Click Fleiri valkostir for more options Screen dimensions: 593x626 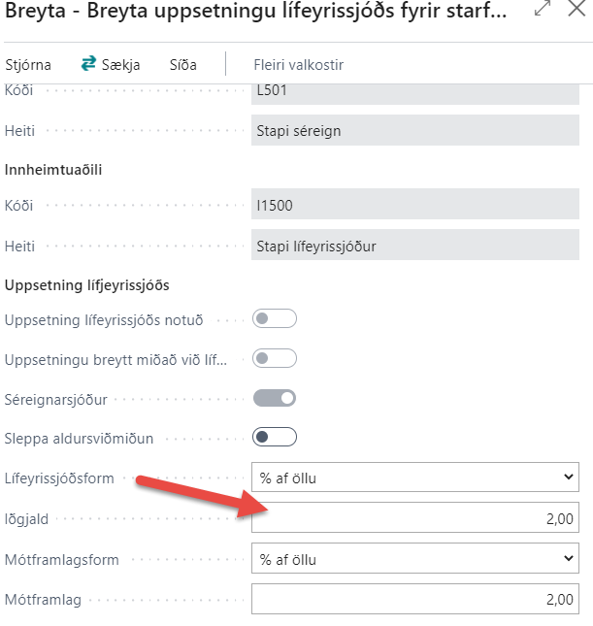point(298,65)
